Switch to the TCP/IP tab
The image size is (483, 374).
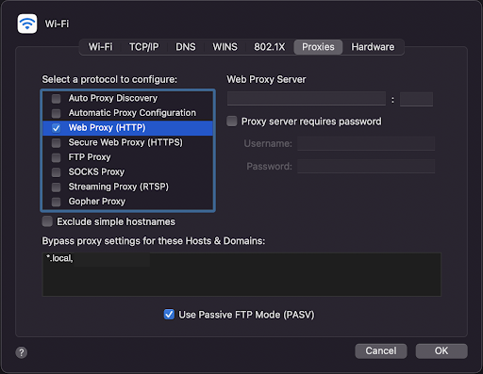tap(144, 47)
